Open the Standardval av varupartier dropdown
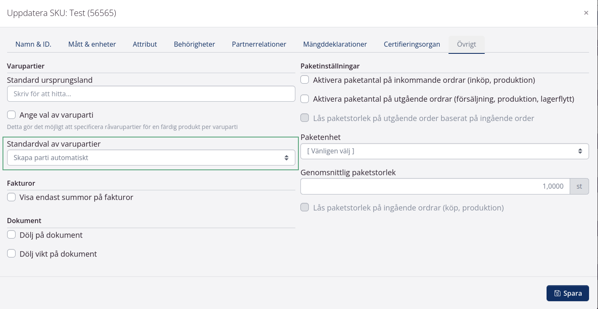This screenshot has height=309, width=598. 151,157
